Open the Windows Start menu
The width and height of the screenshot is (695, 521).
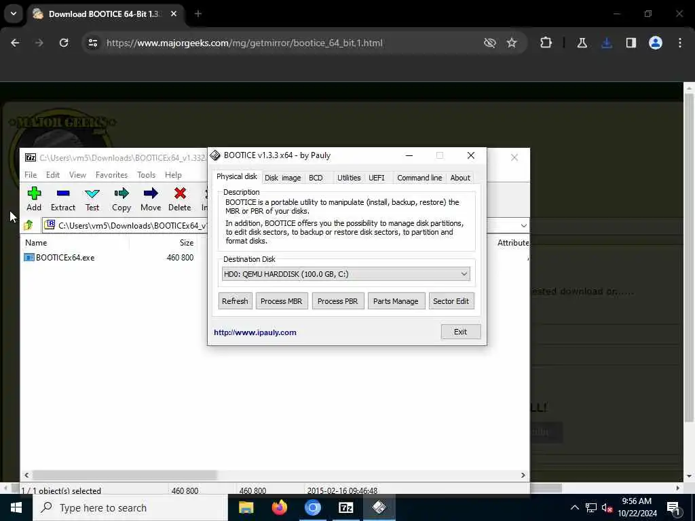click(16, 507)
